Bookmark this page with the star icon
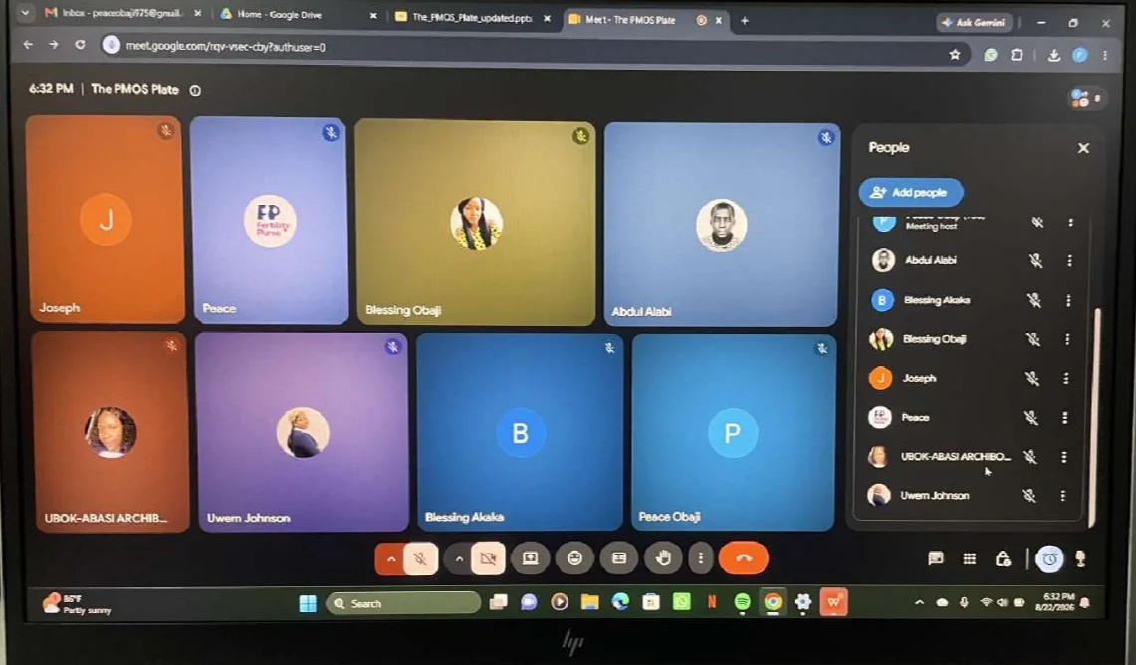The width and height of the screenshot is (1136, 665). pos(954,55)
